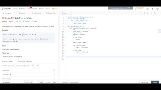Click the Submit button
Viewport: 161px width, 90px height.
point(155,82)
